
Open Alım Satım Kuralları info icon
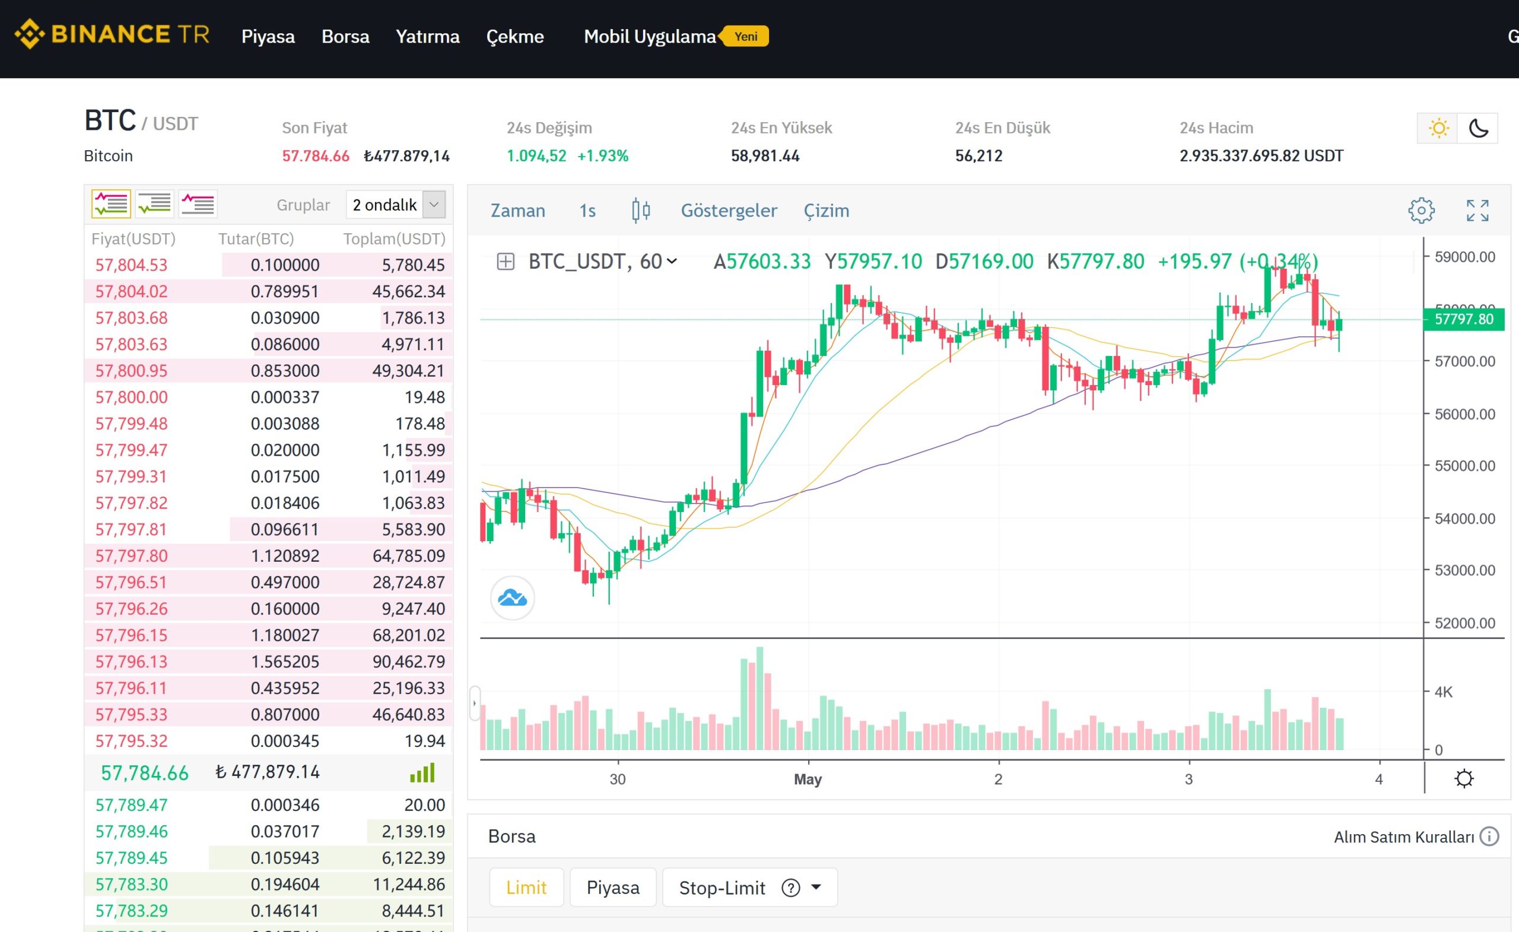[x=1489, y=836]
